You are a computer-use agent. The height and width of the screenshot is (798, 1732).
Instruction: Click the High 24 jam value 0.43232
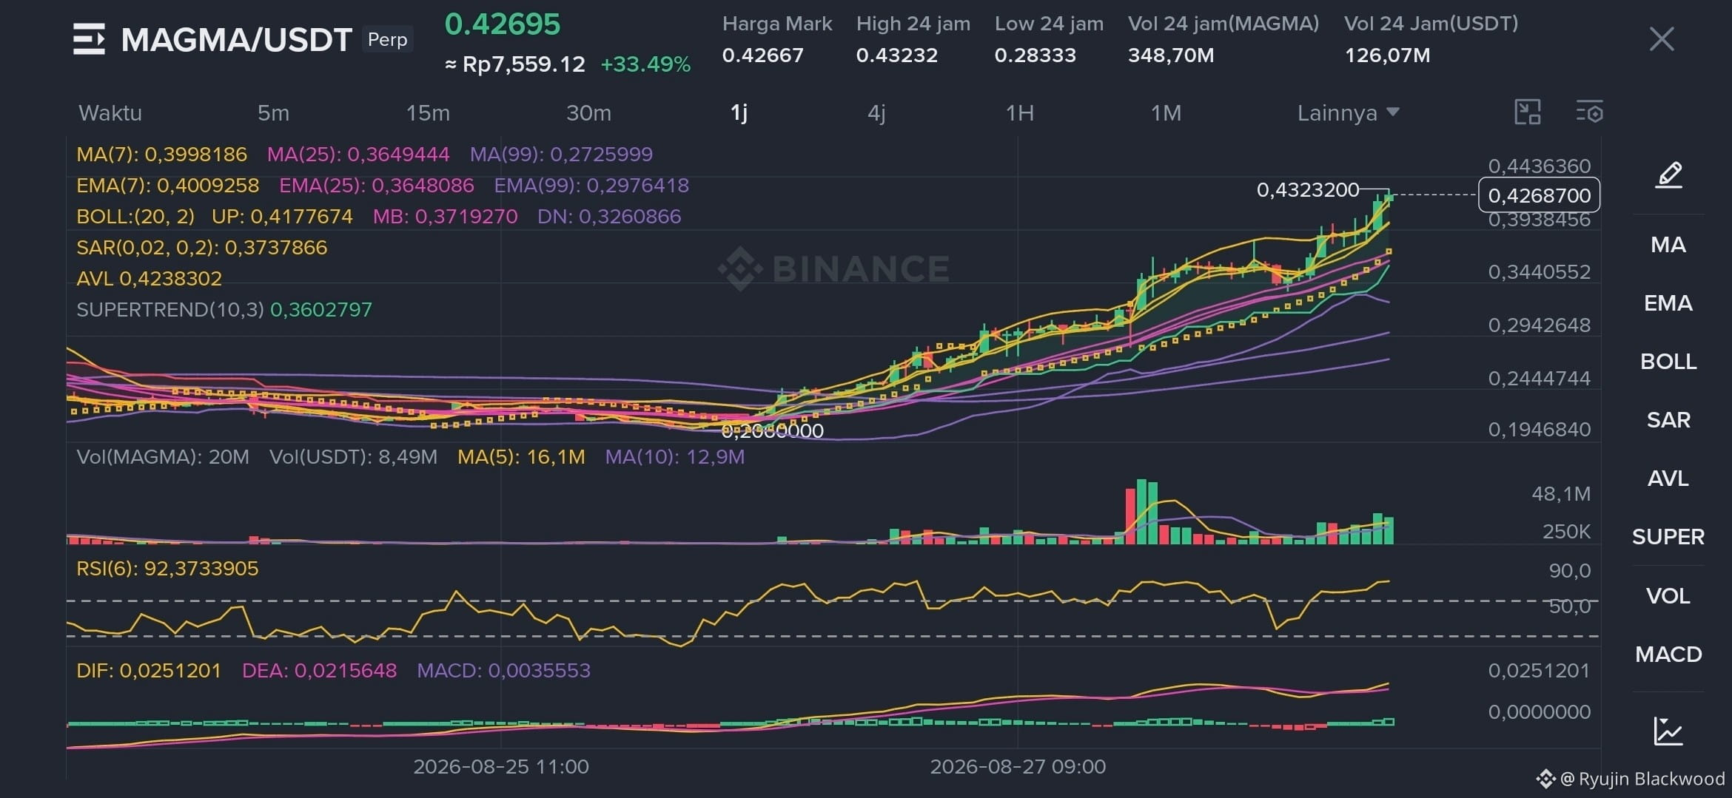click(896, 55)
